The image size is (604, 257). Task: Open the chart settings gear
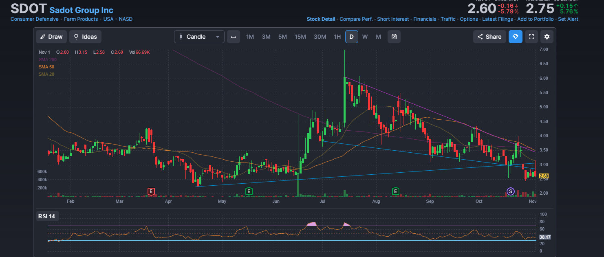547,37
